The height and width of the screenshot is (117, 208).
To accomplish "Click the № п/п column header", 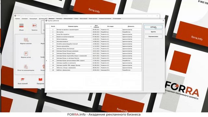I will click(x=53, y=26).
